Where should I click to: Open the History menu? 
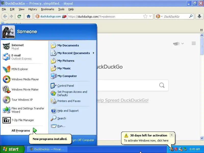pos(33,9)
